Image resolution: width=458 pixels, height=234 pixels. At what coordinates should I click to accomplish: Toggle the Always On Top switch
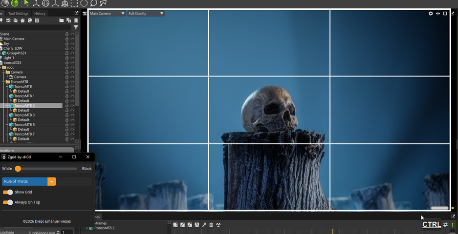pyautogui.click(x=8, y=202)
